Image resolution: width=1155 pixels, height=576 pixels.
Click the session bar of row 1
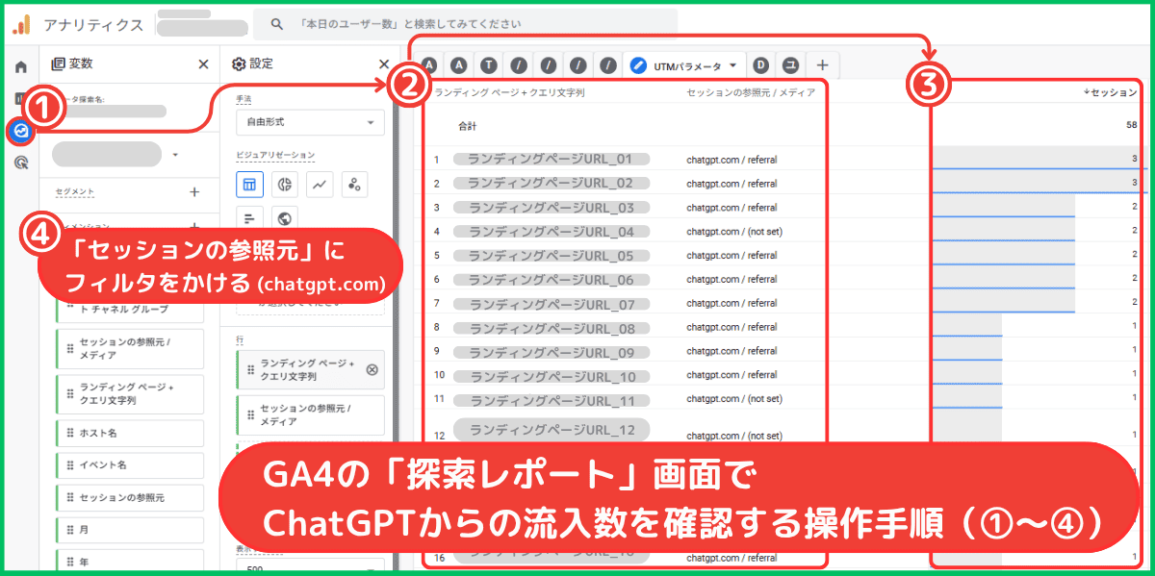click(1036, 159)
